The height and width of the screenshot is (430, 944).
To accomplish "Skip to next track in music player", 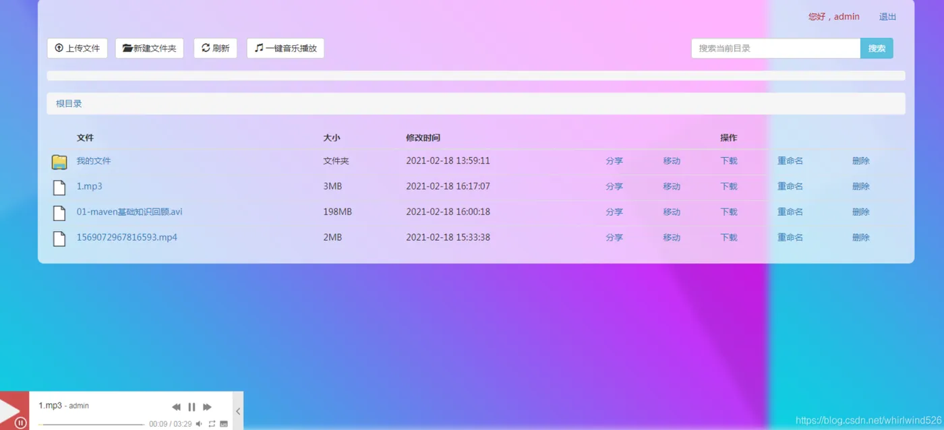I will pos(207,407).
